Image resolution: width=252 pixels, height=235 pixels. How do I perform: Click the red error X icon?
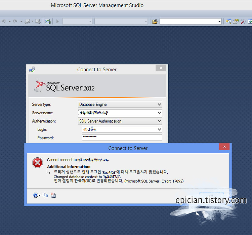point(37,163)
